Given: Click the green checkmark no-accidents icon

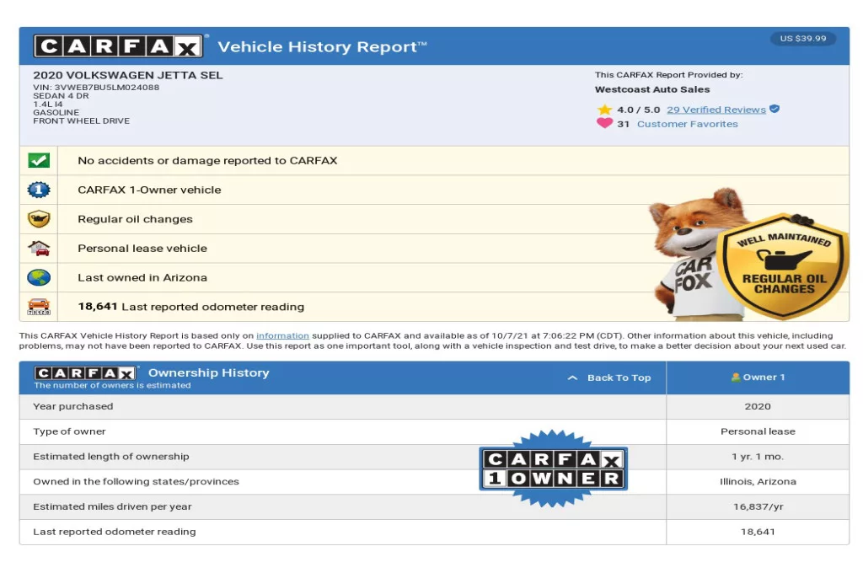Looking at the screenshot, I should 39,160.
